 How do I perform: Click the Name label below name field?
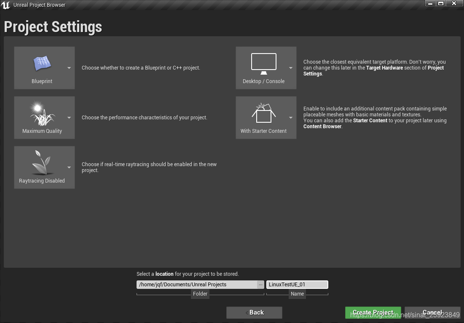pyautogui.click(x=298, y=293)
